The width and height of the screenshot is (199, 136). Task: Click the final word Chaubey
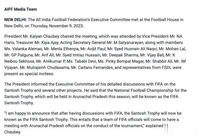tap(12, 132)
